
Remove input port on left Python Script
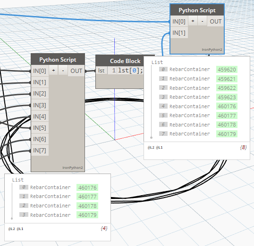tap(63, 71)
